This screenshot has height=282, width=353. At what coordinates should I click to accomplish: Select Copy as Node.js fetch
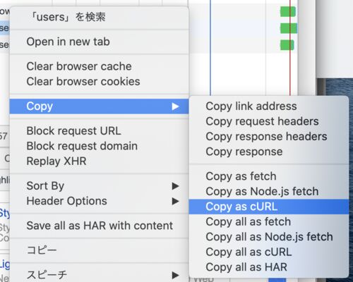(x=269, y=192)
